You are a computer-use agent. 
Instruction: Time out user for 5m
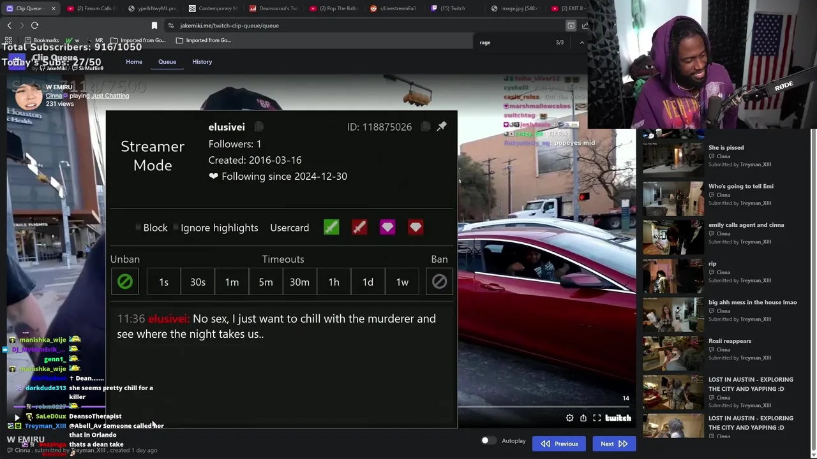[x=266, y=282]
